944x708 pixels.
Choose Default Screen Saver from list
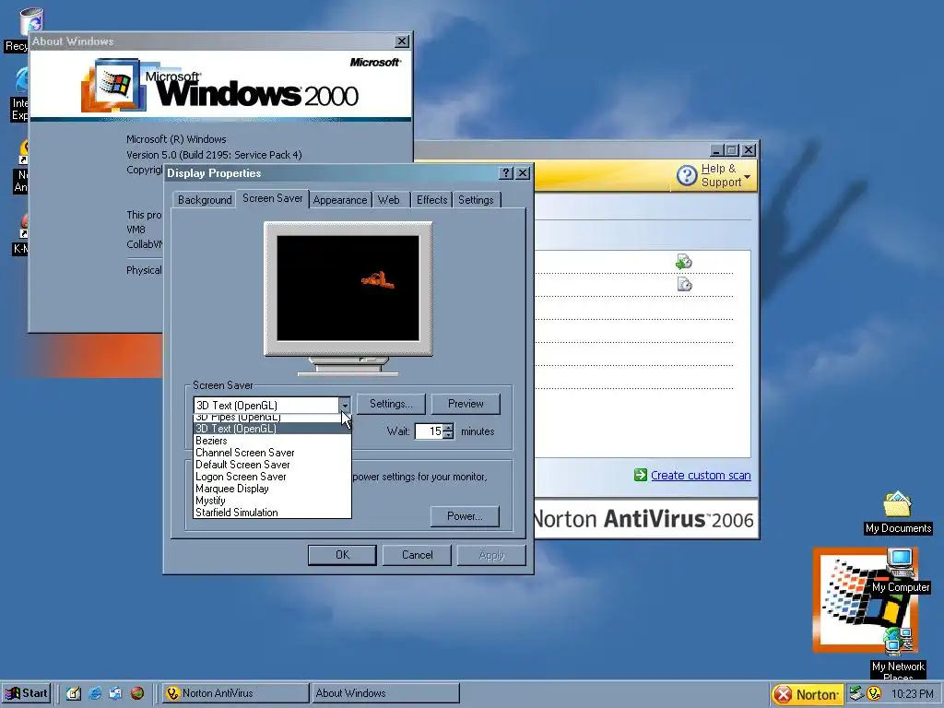pyautogui.click(x=272, y=465)
